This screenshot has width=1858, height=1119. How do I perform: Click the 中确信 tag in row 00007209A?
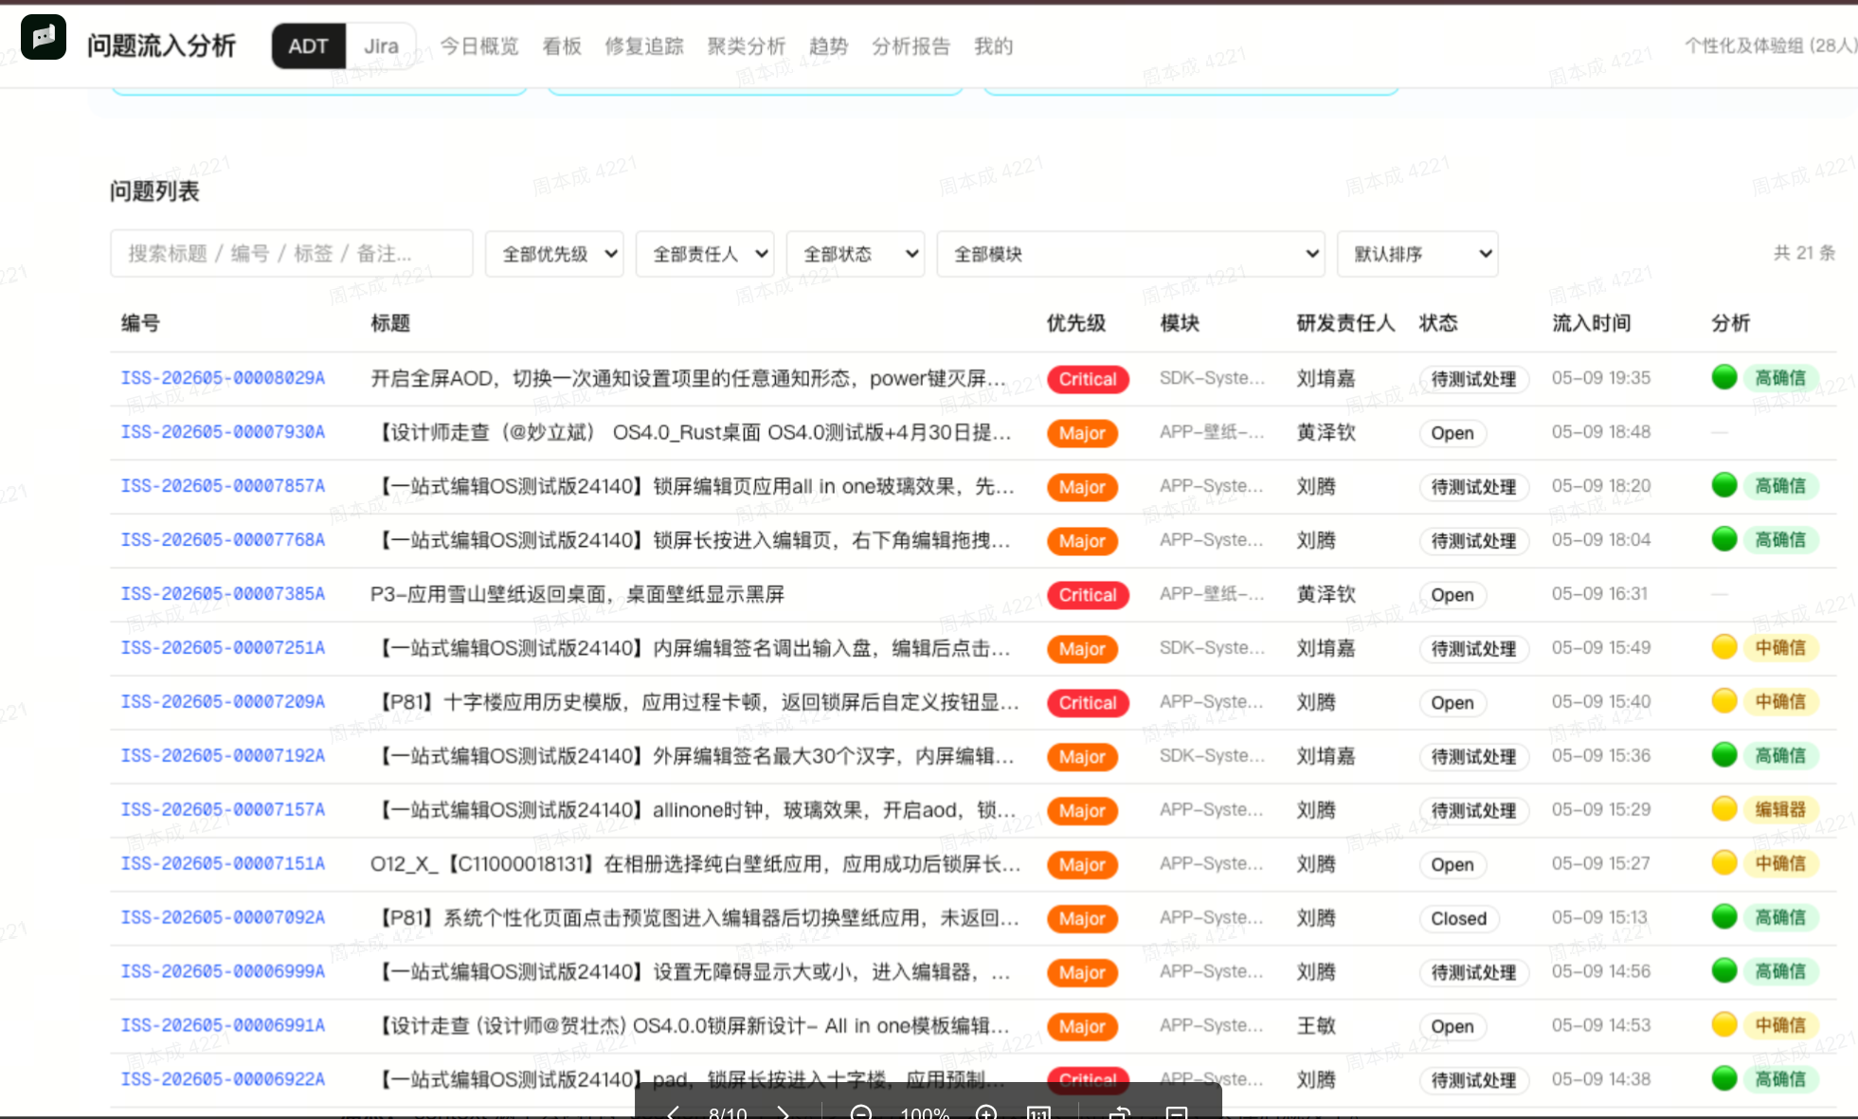[x=1780, y=701]
